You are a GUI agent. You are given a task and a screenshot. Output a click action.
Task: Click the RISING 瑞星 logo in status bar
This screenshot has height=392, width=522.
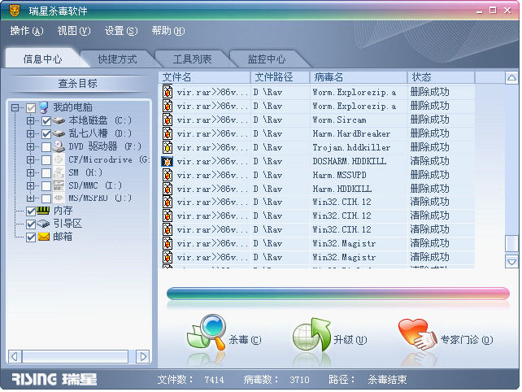pyautogui.click(x=54, y=379)
